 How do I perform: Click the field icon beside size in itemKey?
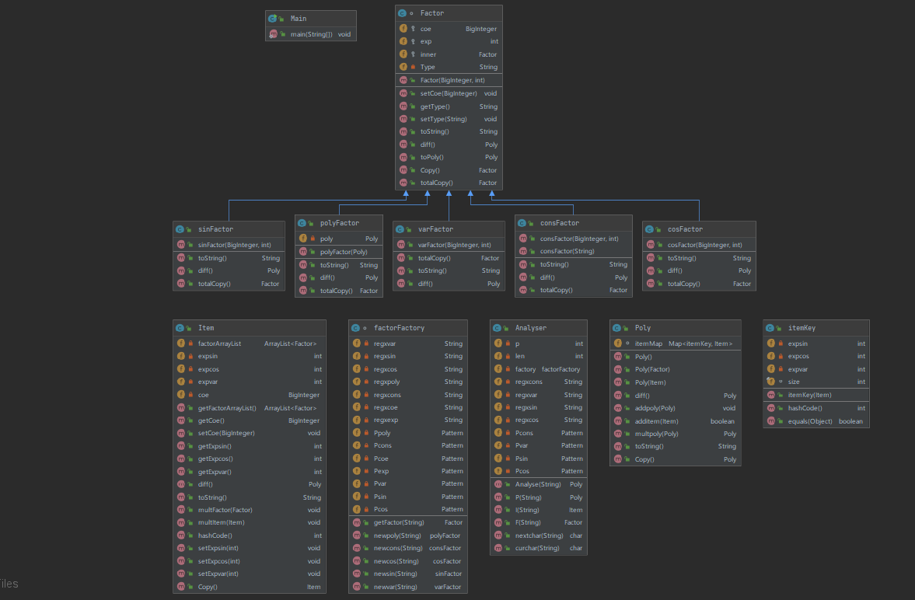pos(771,381)
